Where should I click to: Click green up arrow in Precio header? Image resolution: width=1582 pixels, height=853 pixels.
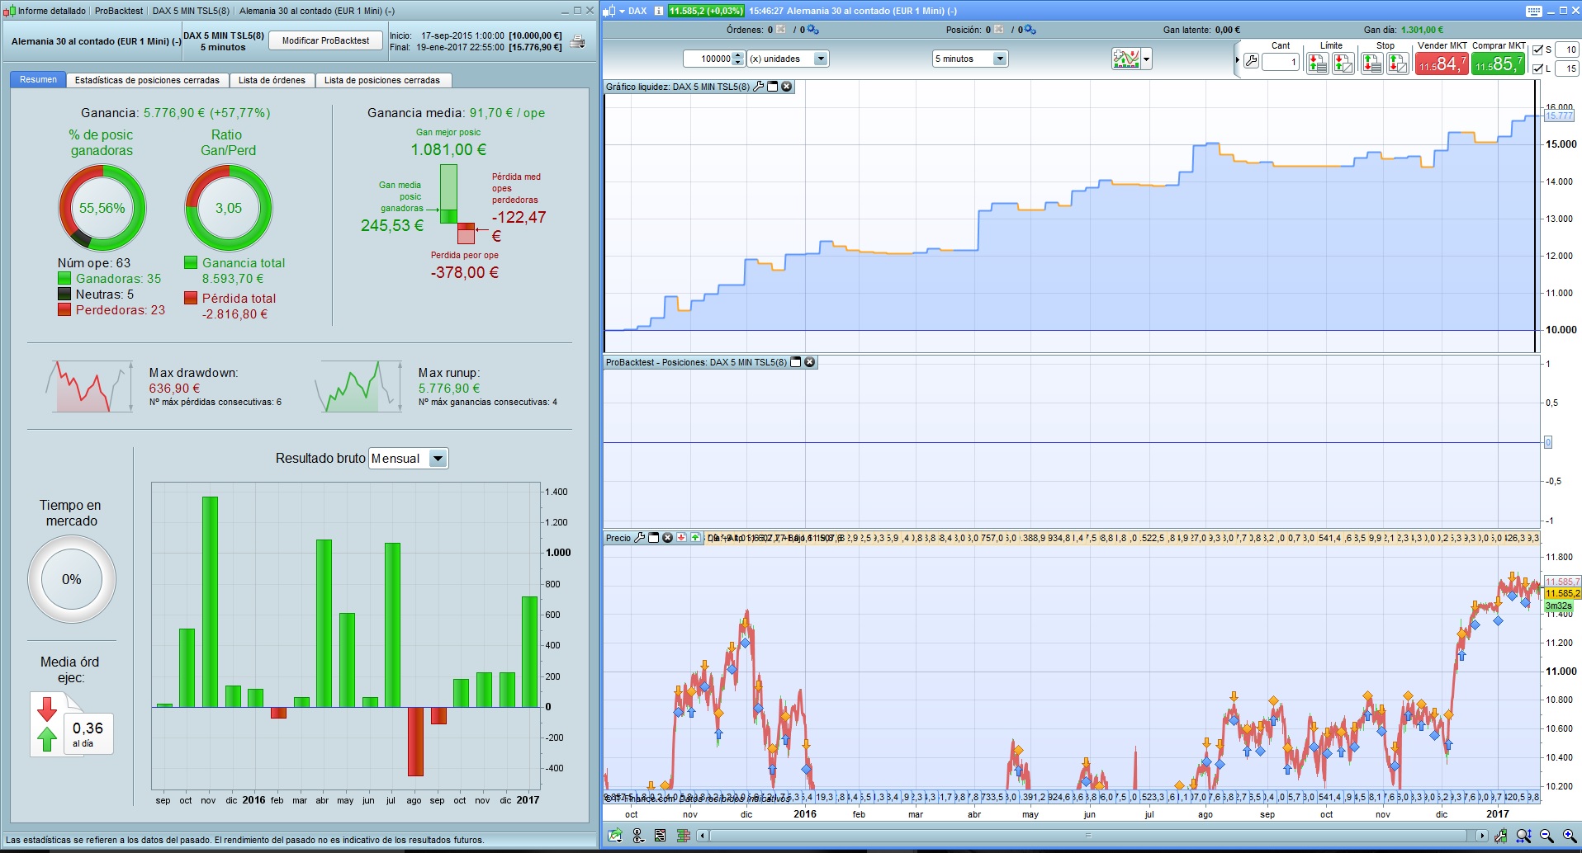click(695, 538)
